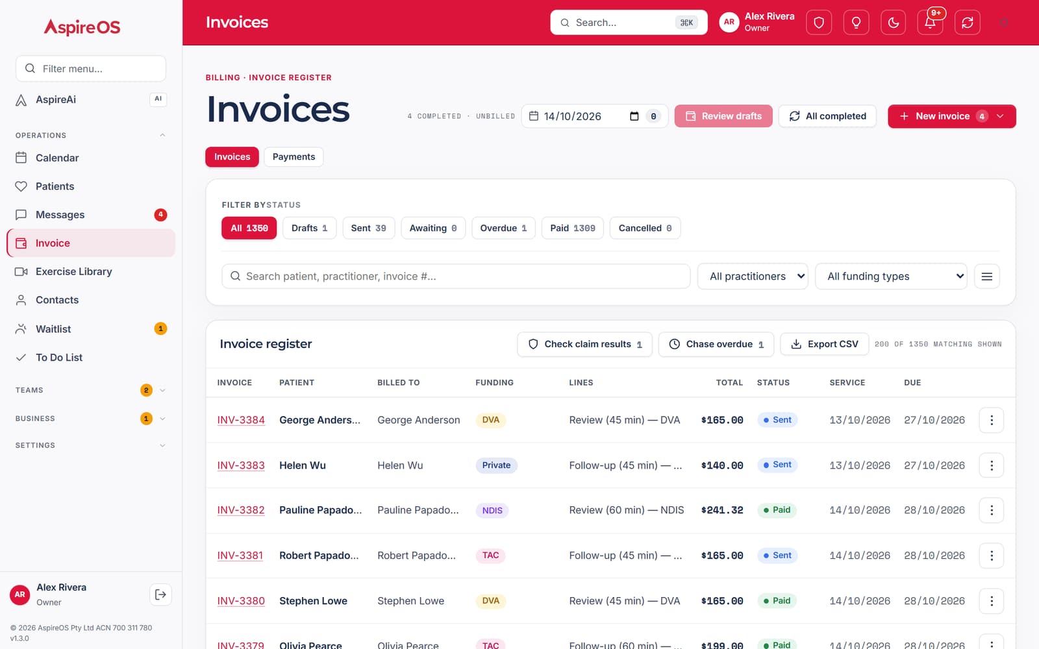The width and height of the screenshot is (1039, 649).
Task: Filter by Paid status
Action: tap(573, 228)
